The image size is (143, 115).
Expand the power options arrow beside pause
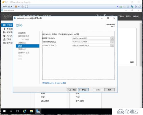pos(19,7)
